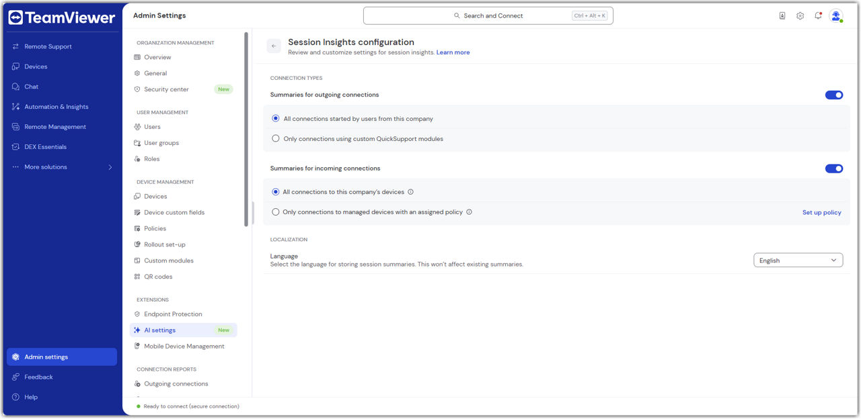Click the Search and Connect field

(488, 15)
